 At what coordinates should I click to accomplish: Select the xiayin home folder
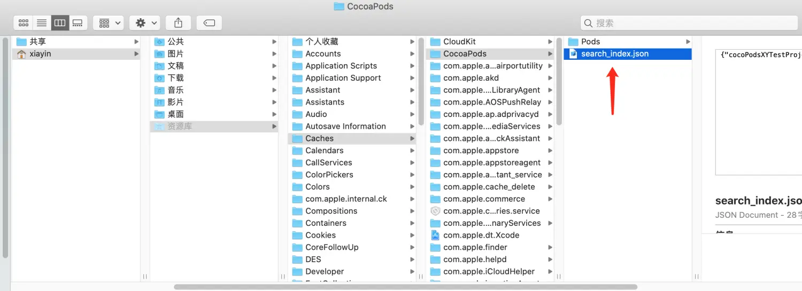click(x=41, y=54)
